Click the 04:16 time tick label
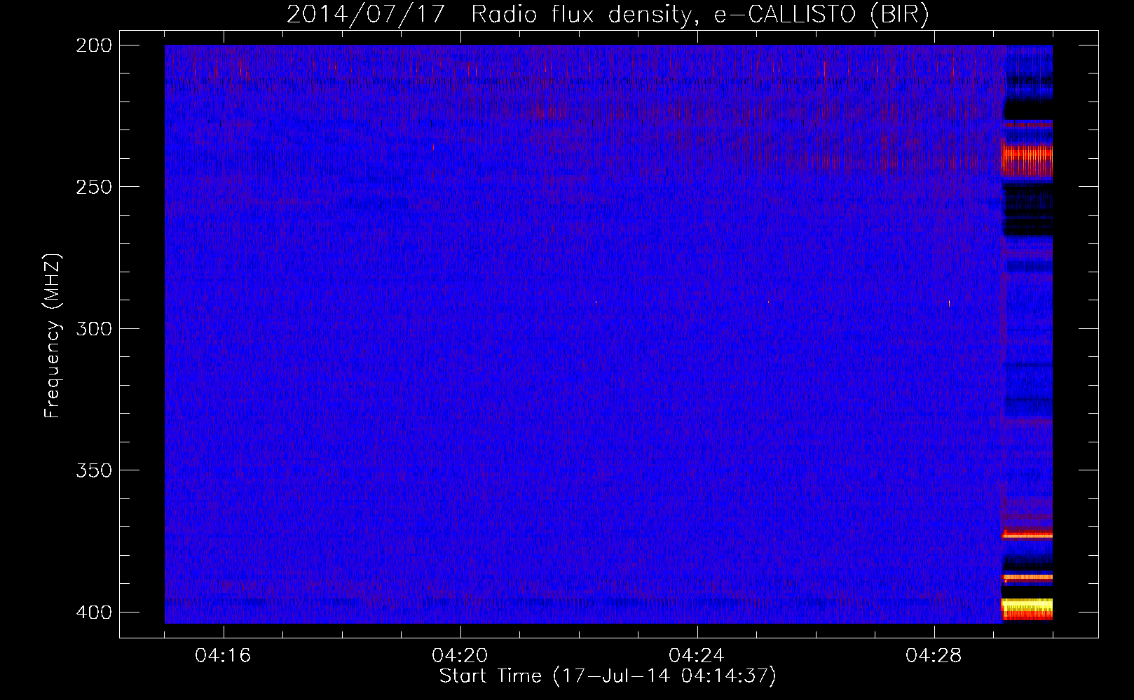The height and width of the screenshot is (700, 1134). 224,656
